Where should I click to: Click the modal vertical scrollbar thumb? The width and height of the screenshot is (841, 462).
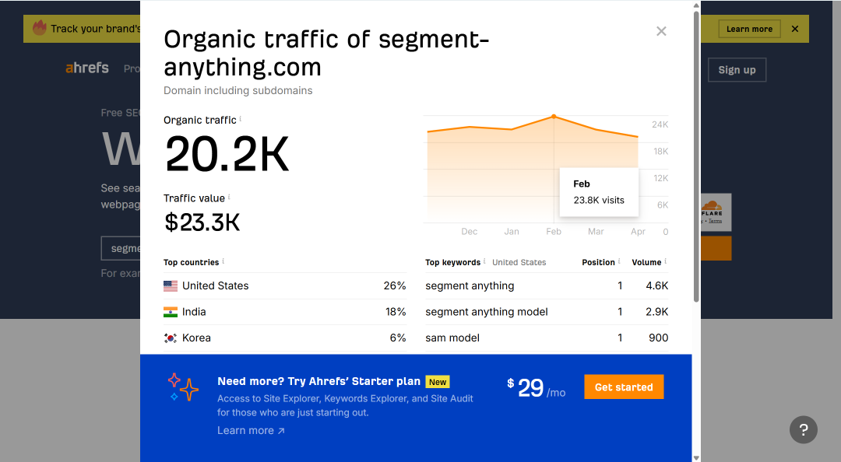[696, 156]
